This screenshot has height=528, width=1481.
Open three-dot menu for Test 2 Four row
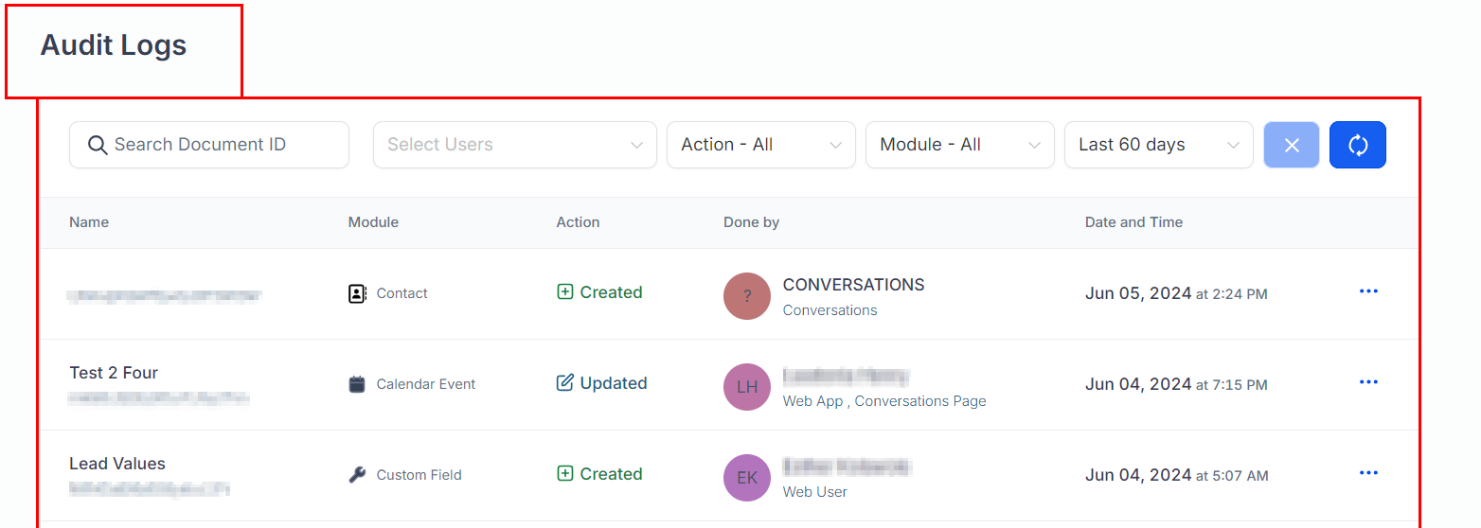click(1367, 382)
